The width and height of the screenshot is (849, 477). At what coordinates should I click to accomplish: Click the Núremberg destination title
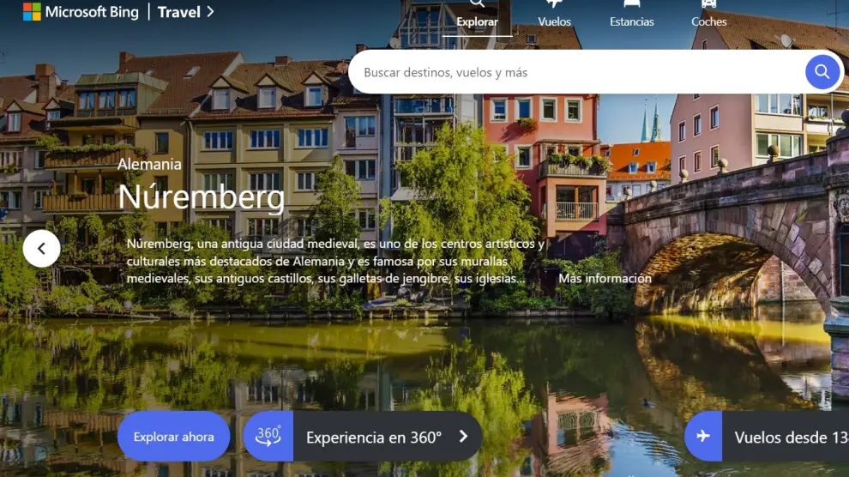(x=201, y=196)
